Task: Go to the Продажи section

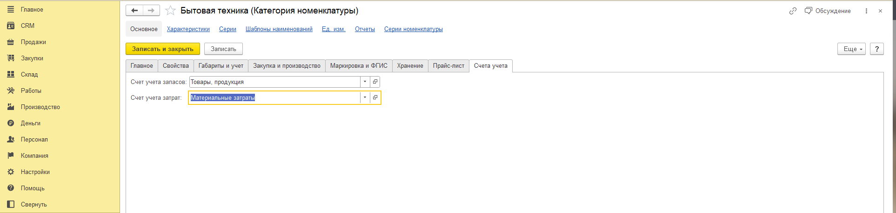Action: pyautogui.click(x=33, y=42)
